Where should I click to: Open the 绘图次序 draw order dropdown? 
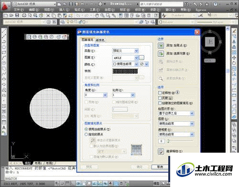click(192, 114)
